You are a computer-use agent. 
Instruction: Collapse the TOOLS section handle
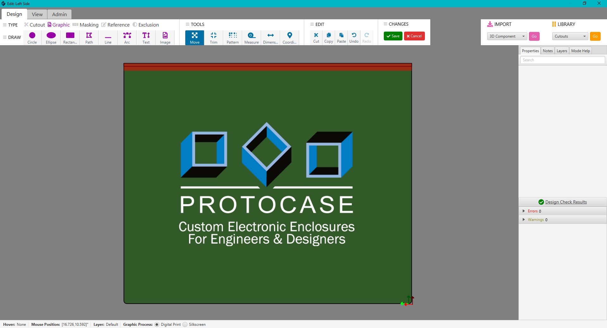click(187, 24)
